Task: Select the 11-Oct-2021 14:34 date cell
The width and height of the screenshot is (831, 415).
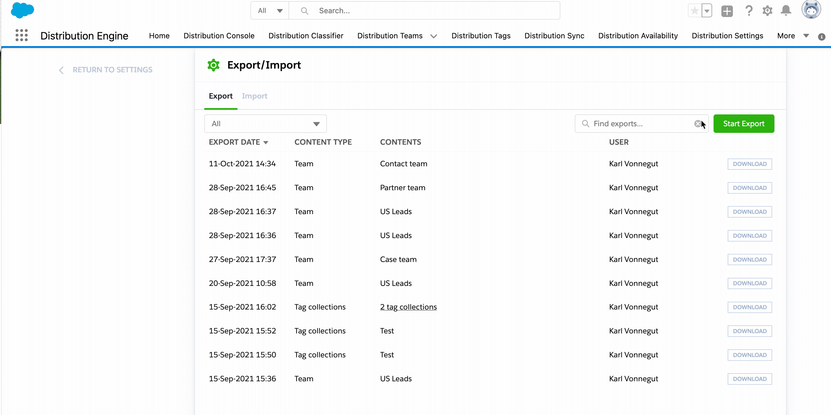Action: point(242,164)
